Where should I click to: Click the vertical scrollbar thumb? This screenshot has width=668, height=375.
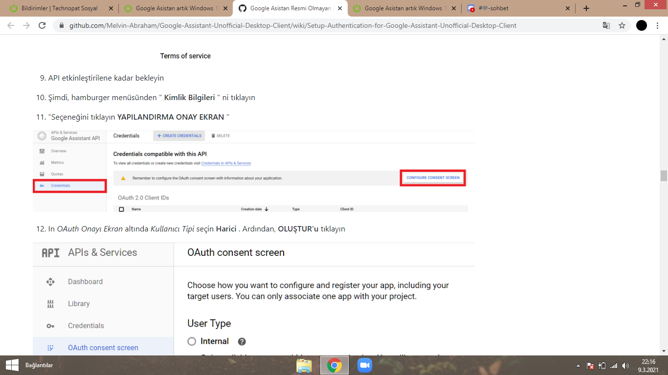[664, 176]
